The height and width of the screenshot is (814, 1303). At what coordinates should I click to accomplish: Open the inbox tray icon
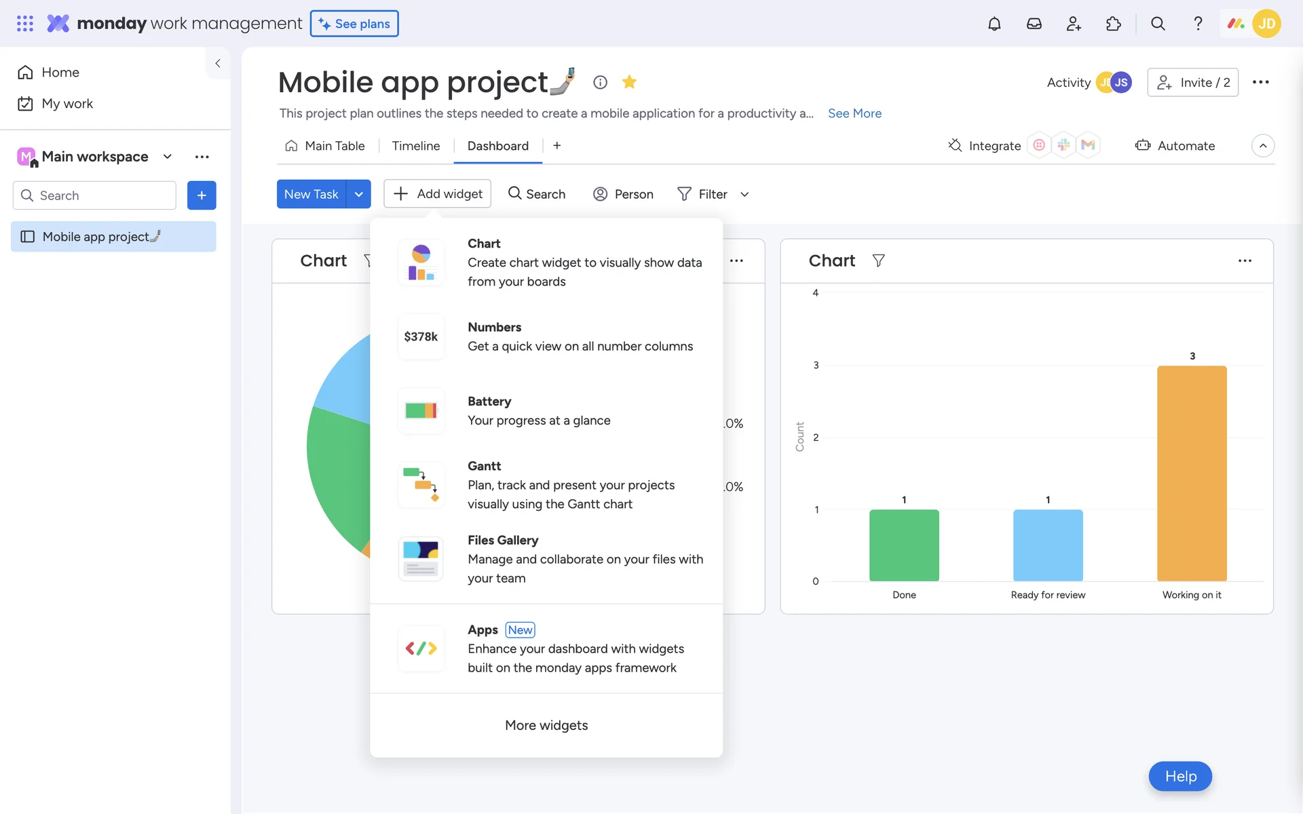(x=1034, y=24)
